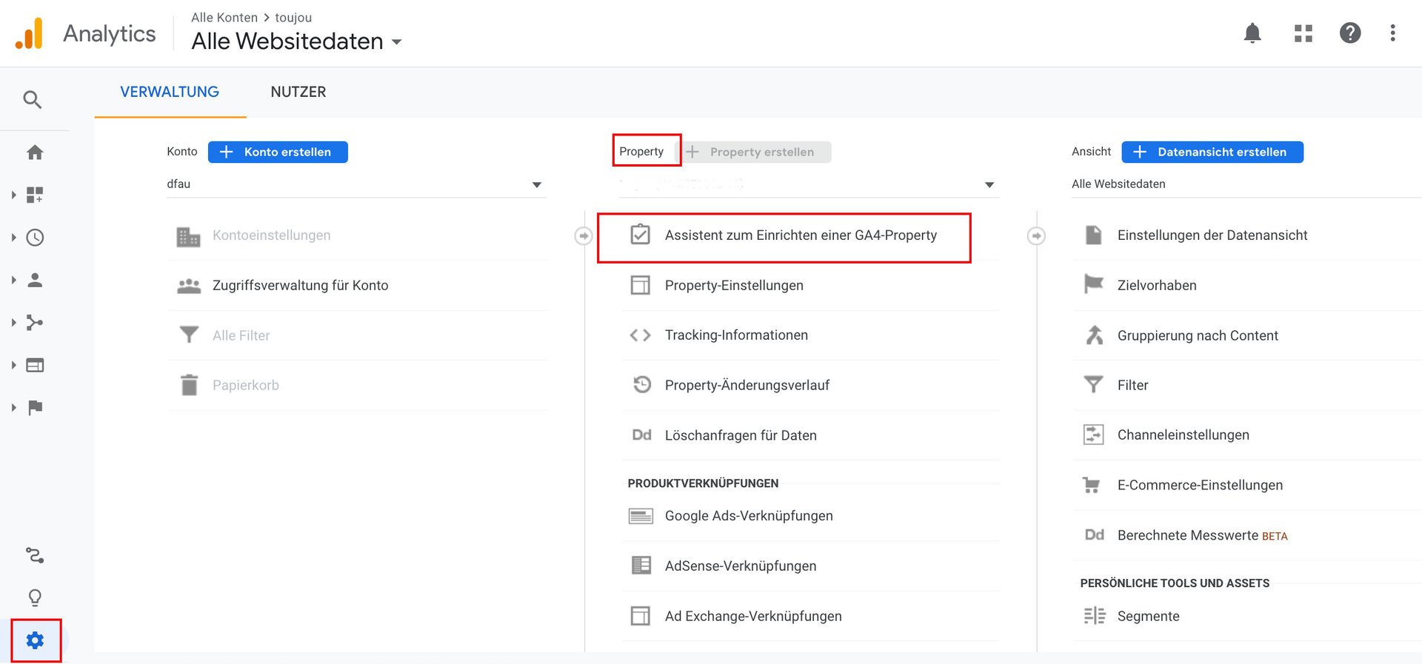Open Assistent zum Einrichten einer GA4-Property
The height and width of the screenshot is (664, 1422).
click(x=800, y=235)
